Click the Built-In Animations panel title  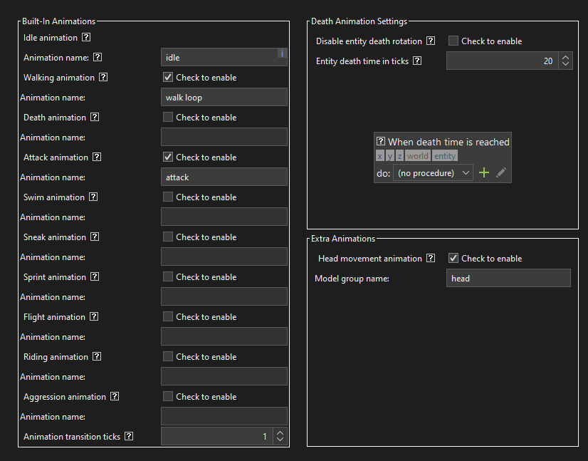point(58,21)
